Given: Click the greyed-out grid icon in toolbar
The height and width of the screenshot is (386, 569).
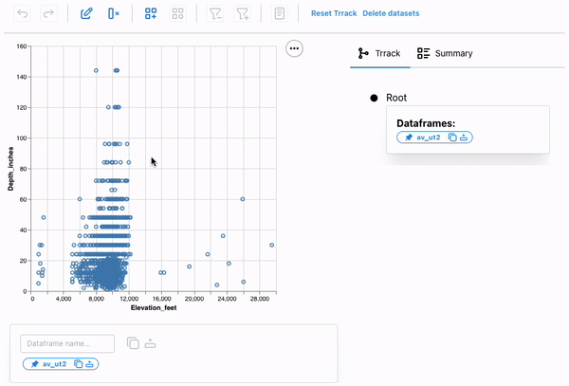Looking at the screenshot, I should tap(178, 14).
